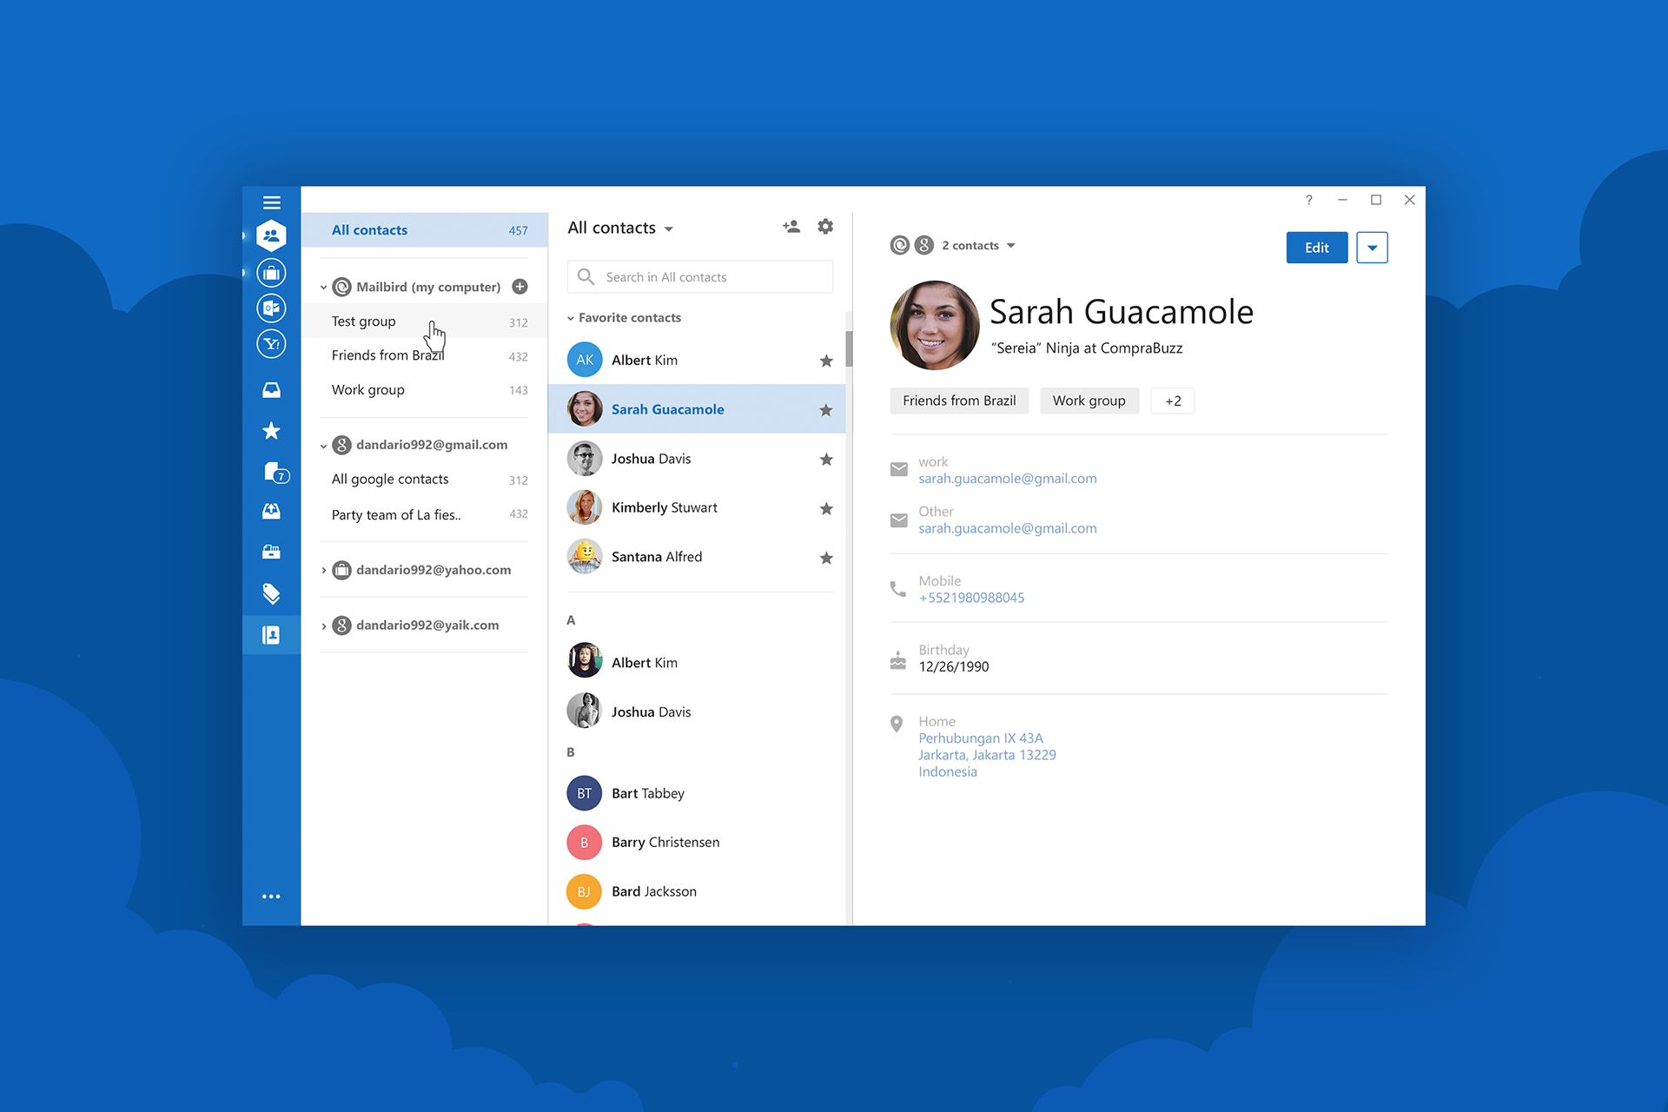Click the Search in All contacts field

700,277
